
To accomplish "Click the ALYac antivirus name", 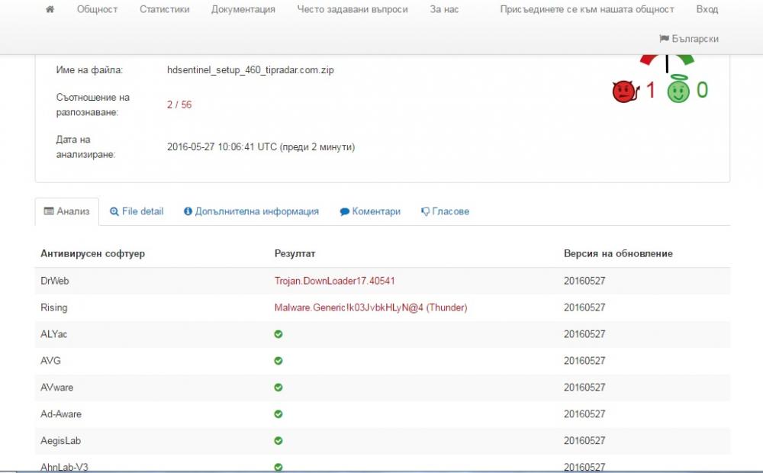I will tap(54, 334).
